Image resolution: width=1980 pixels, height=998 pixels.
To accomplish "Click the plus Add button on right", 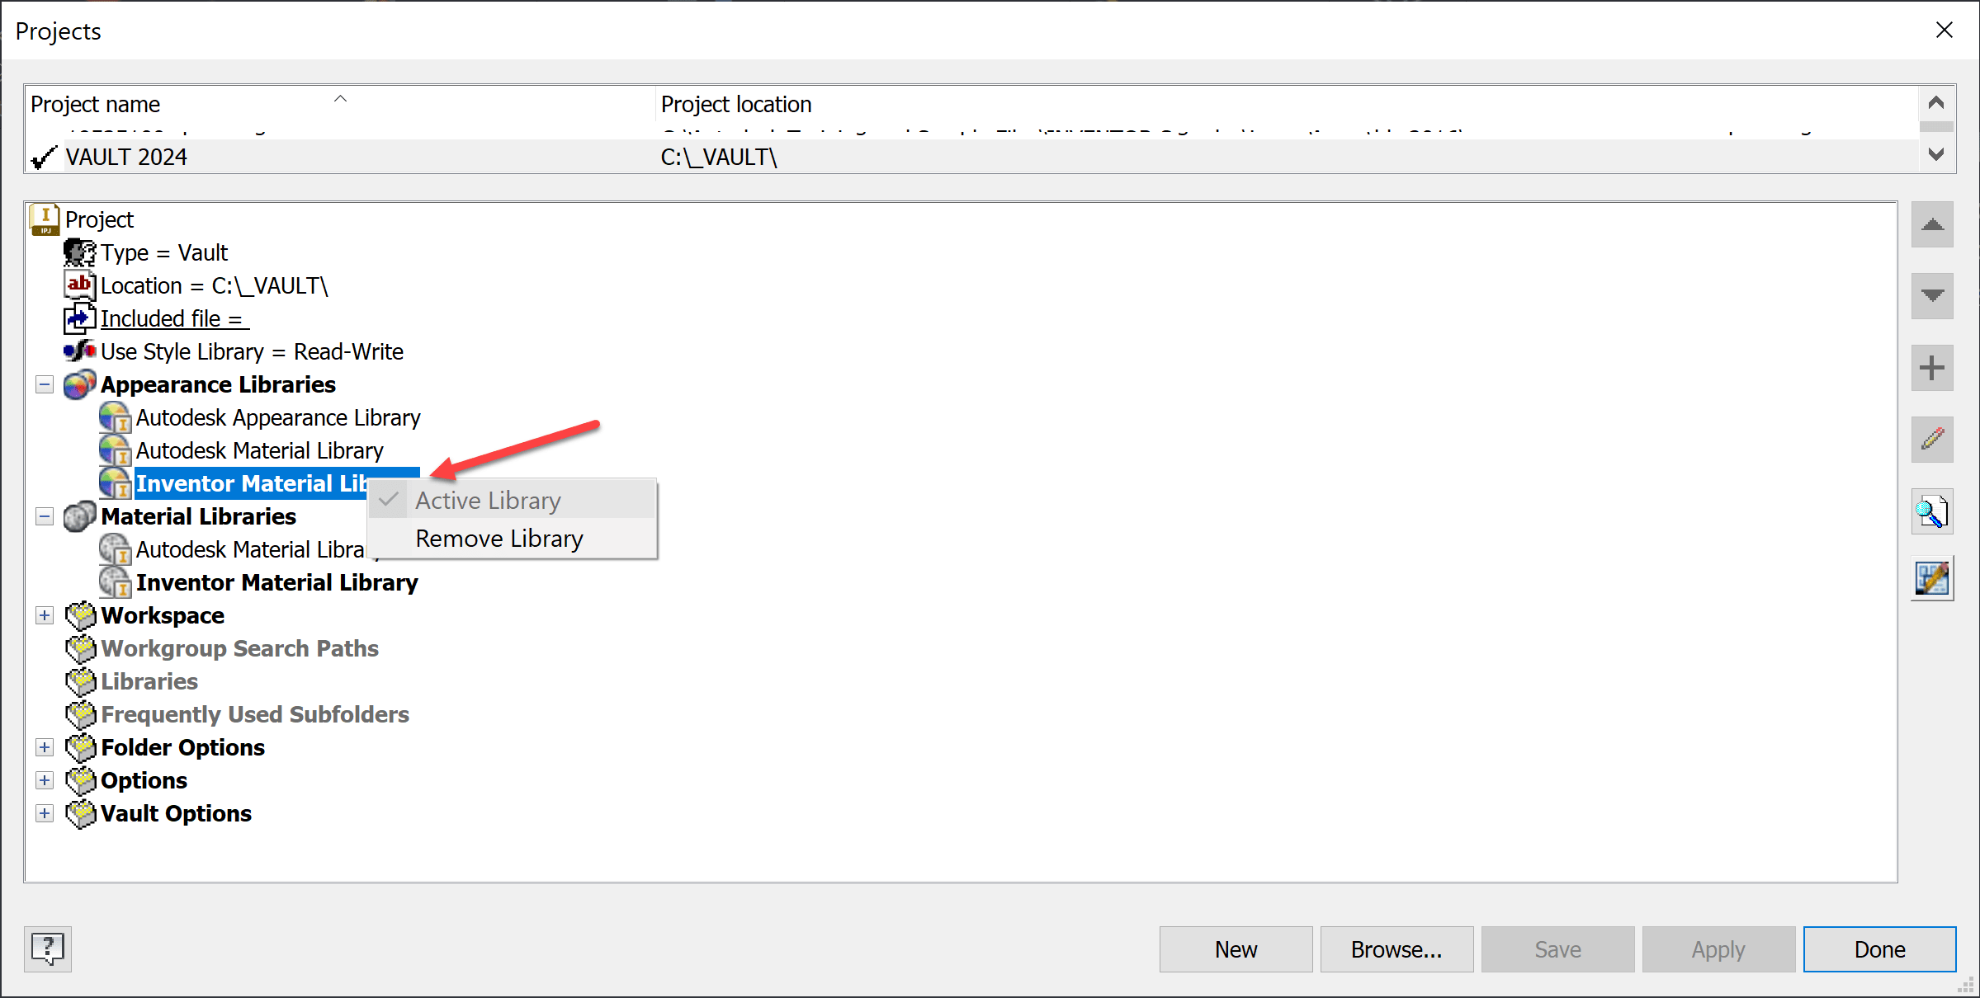I will click(x=1932, y=368).
